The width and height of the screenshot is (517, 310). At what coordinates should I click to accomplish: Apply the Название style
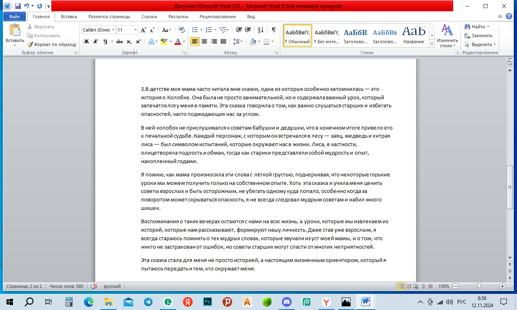(x=414, y=36)
